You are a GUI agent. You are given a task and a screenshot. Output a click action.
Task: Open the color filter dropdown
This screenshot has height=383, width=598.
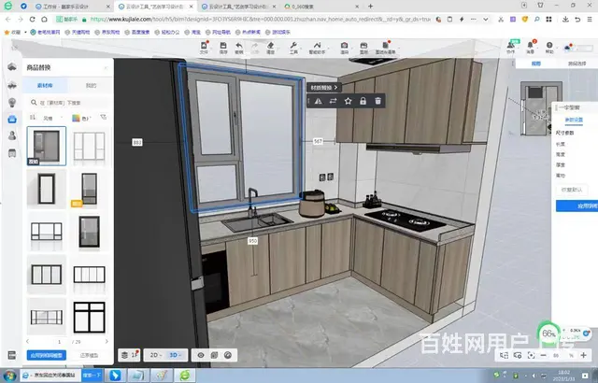pos(81,118)
